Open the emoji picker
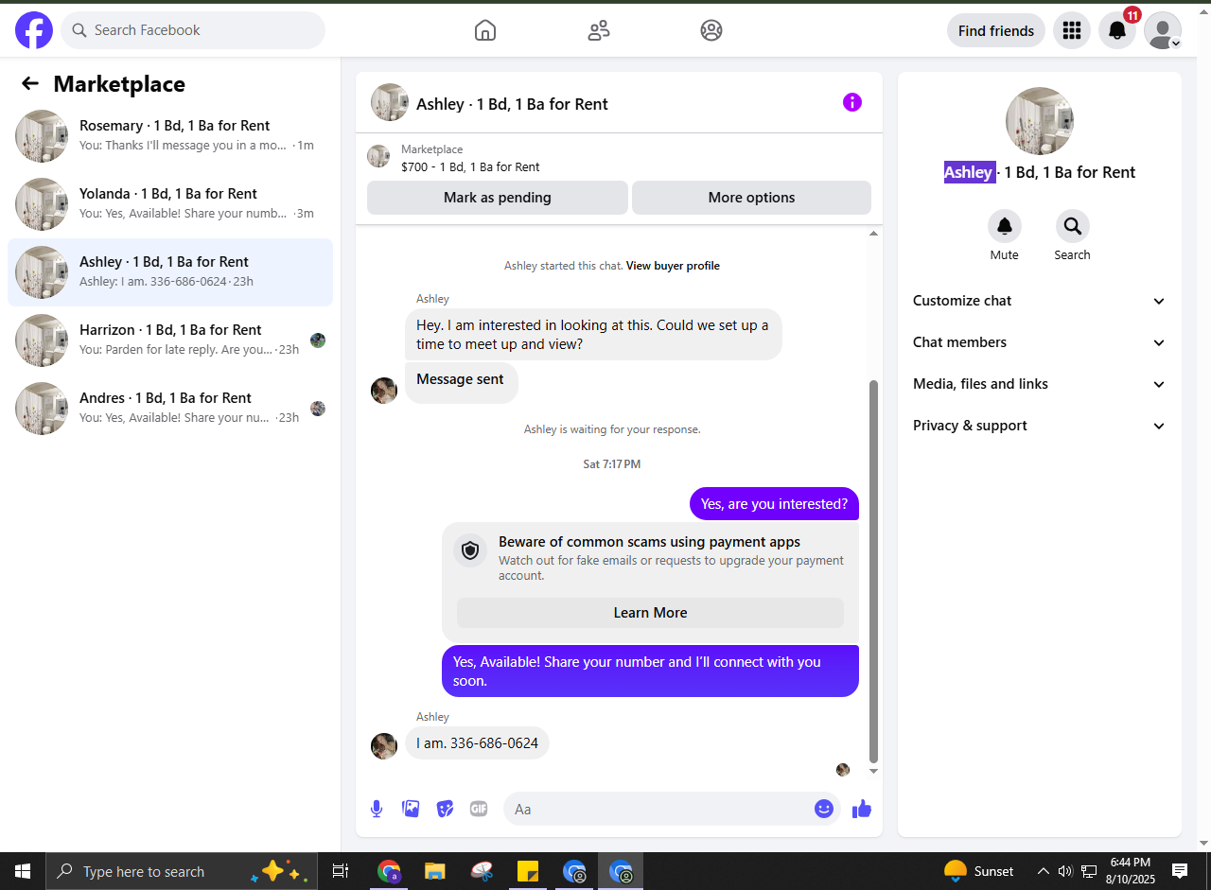 (824, 809)
